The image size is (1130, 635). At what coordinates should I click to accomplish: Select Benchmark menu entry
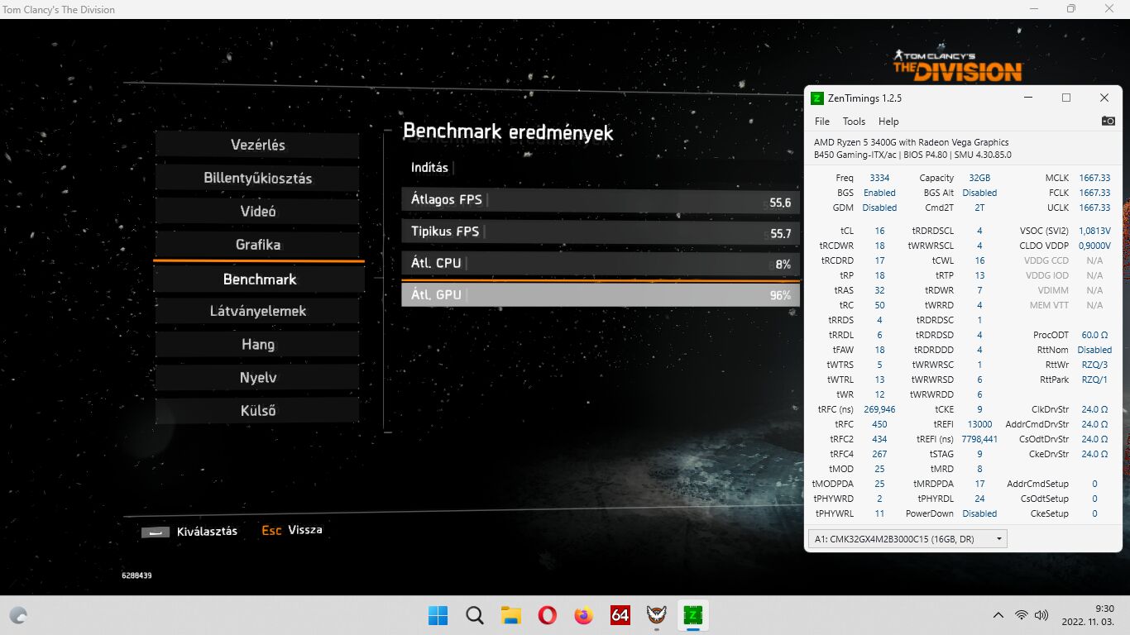[259, 279]
